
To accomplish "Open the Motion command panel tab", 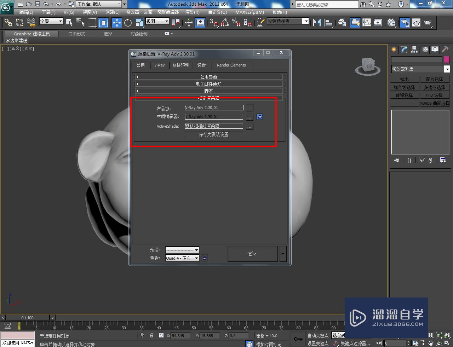I will point(425,50).
